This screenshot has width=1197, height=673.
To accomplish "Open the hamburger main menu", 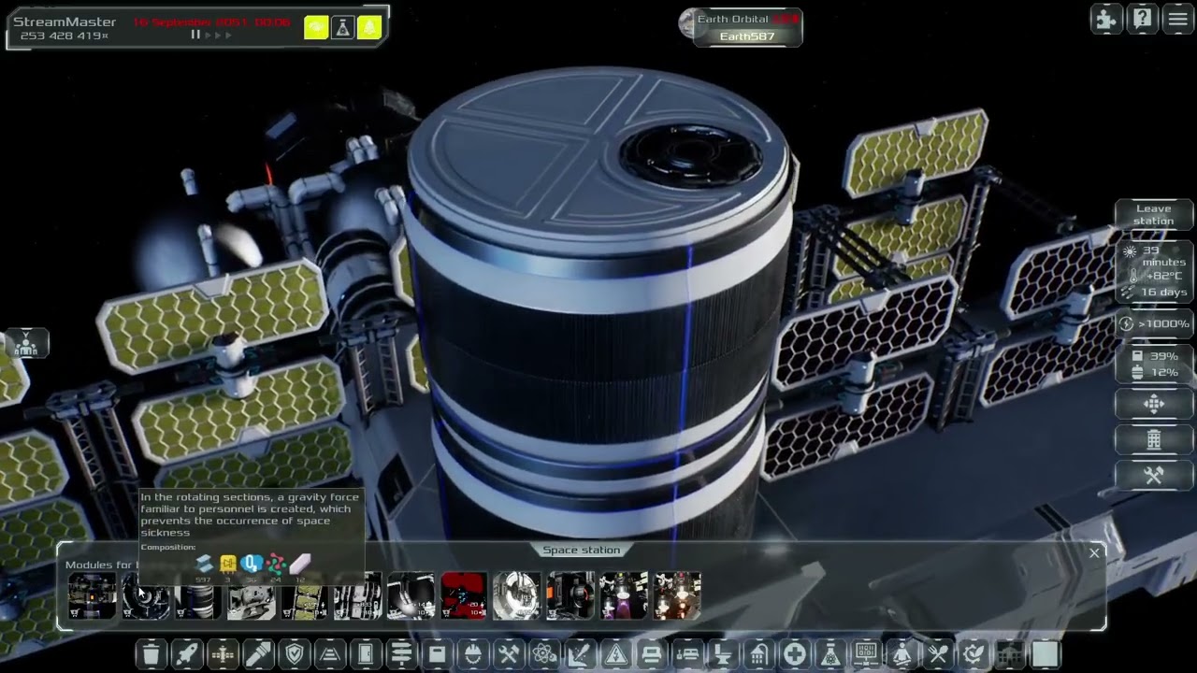I will pyautogui.click(x=1178, y=20).
